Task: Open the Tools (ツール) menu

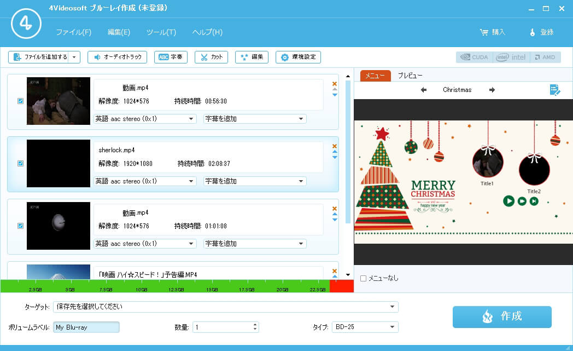Action: (161, 32)
